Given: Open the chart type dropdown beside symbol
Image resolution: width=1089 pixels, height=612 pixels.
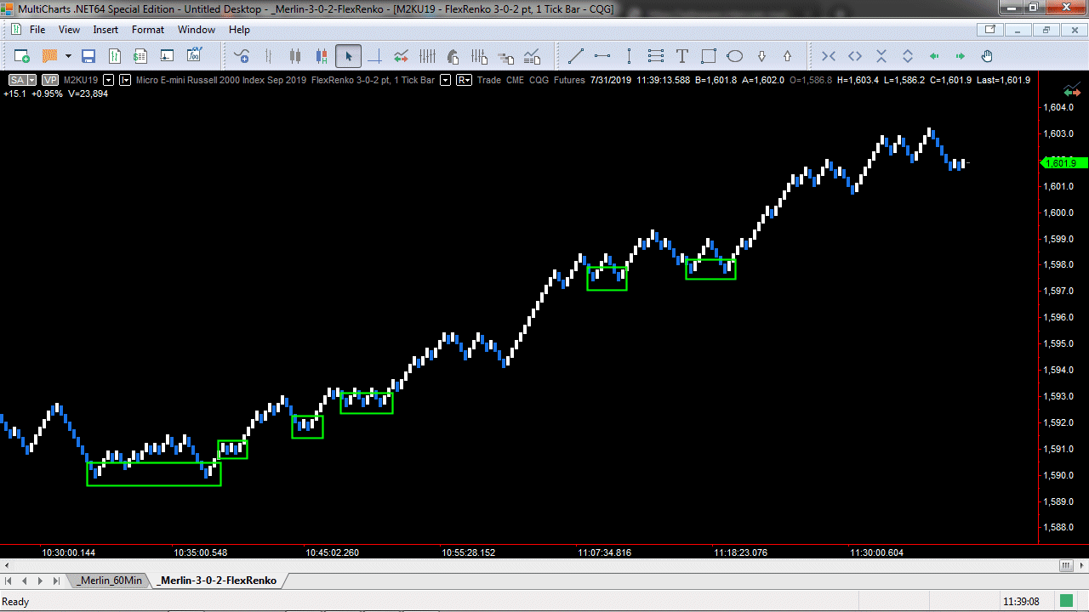Looking at the screenshot, I should pos(126,80).
